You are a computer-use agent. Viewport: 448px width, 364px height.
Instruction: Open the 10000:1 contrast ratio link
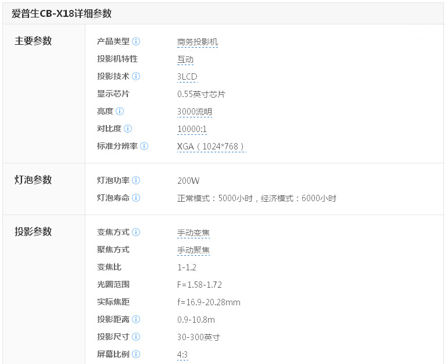coord(192,129)
